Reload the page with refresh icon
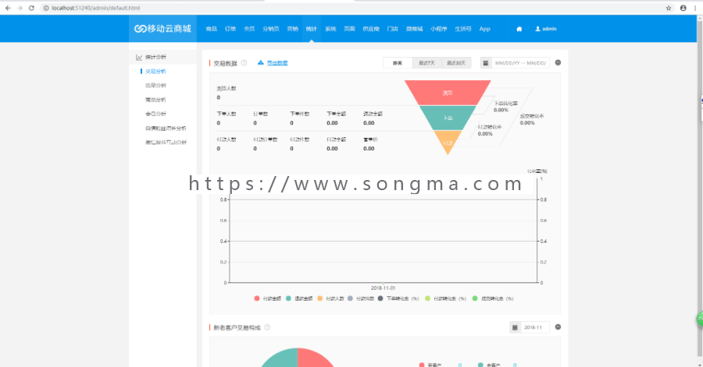 point(31,8)
